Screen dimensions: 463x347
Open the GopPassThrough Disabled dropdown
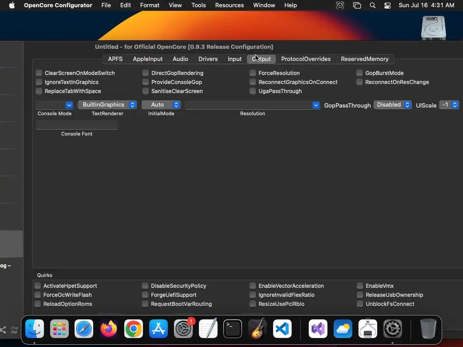(392, 105)
